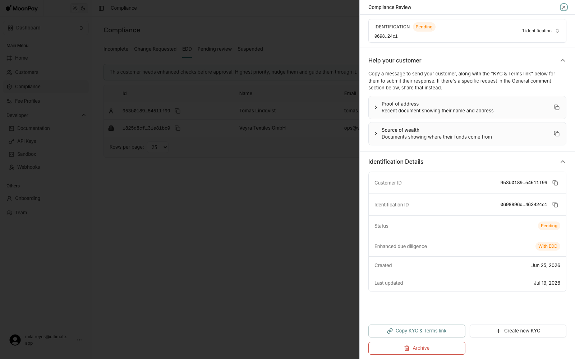Image resolution: width=575 pixels, height=359 pixels.
Task: Click the Email column header
Action: point(350,94)
